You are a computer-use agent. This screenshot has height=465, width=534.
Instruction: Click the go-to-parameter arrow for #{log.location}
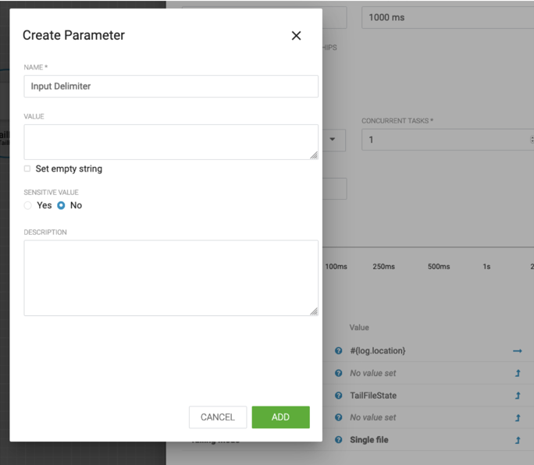517,351
